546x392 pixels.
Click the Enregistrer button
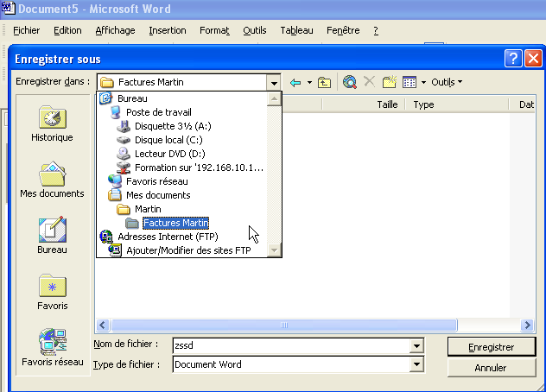(492, 347)
